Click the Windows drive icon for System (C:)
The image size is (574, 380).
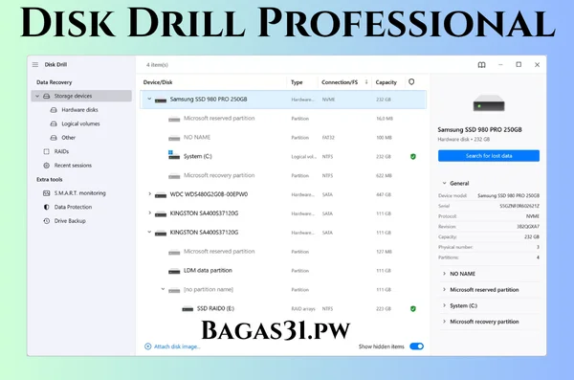tap(174, 155)
